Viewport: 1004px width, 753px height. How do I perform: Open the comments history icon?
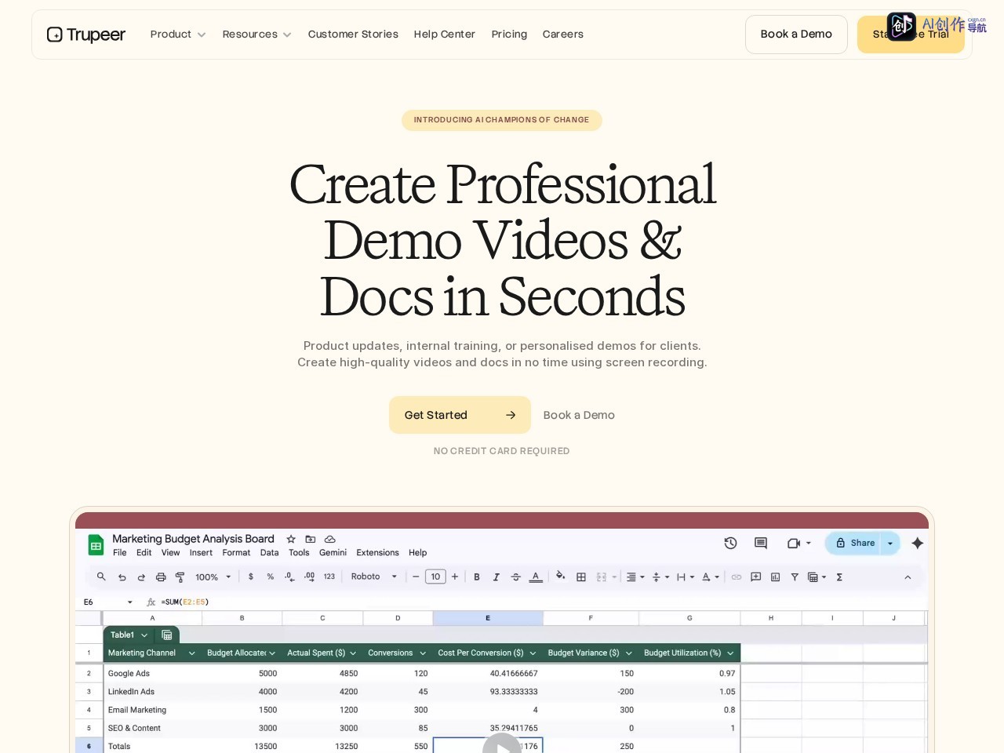[761, 543]
